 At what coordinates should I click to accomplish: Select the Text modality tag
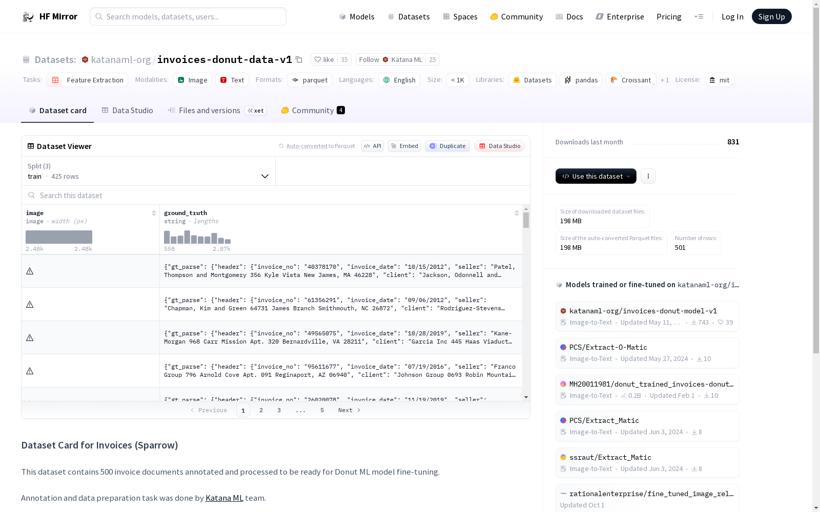pyautogui.click(x=232, y=80)
